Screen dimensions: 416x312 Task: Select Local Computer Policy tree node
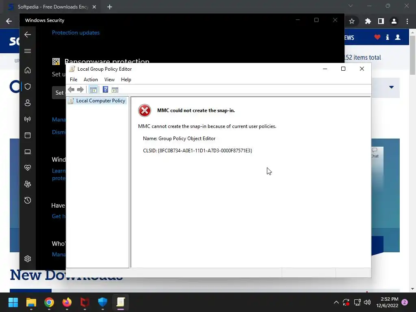97,101
